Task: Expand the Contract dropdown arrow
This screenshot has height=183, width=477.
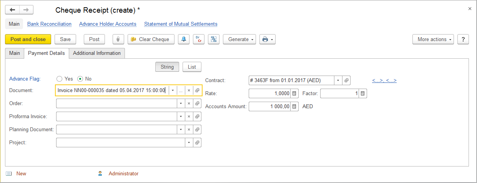Action: [x=338, y=81]
